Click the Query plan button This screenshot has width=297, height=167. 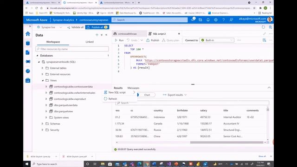pos(171,40)
